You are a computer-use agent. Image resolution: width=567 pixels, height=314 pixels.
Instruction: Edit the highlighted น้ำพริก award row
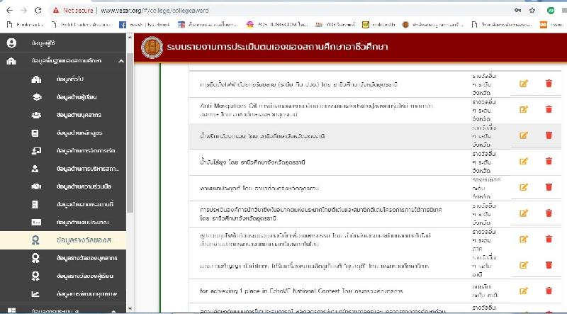coord(523,135)
